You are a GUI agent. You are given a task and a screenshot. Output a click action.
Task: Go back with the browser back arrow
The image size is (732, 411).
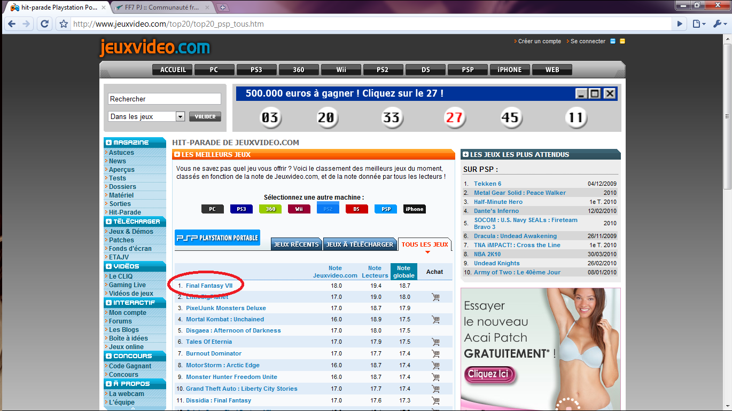pyautogui.click(x=12, y=24)
